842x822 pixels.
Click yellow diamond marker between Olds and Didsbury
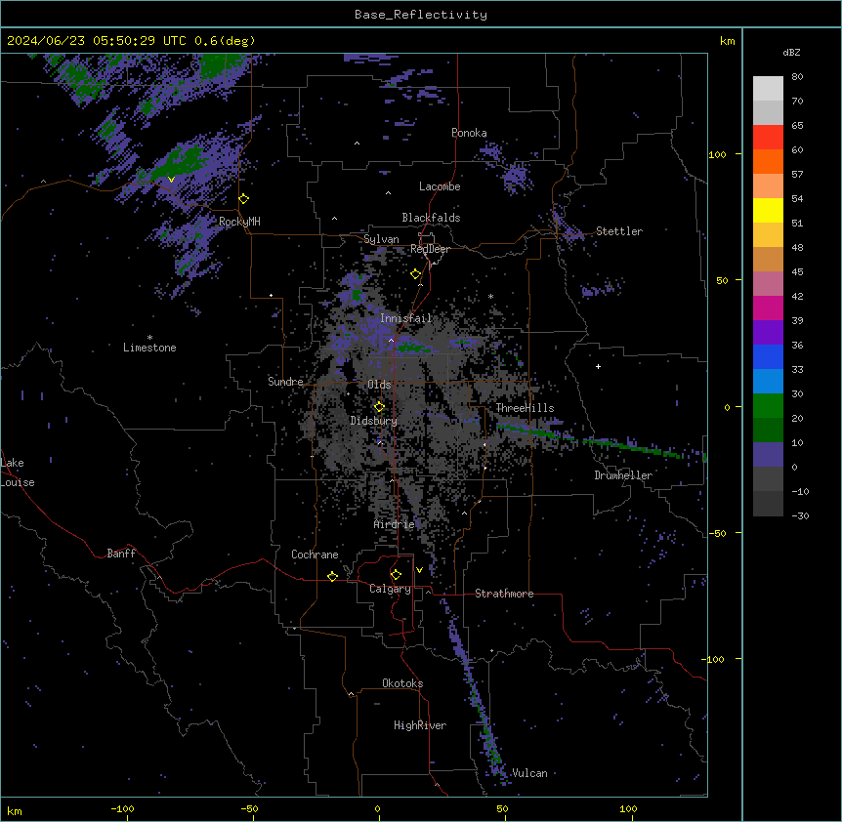pos(380,407)
